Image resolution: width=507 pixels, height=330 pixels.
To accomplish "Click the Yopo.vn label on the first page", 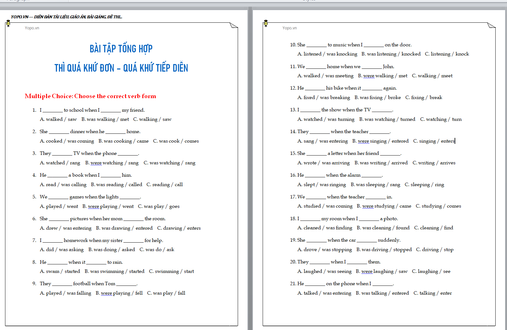I will [x=32, y=28].
